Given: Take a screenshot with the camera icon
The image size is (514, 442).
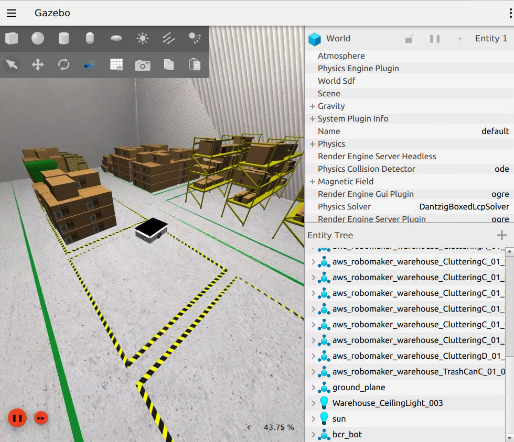Looking at the screenshot, I should (143, 65).
